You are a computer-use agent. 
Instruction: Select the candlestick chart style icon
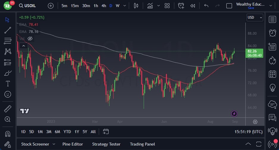click(x=136, y=6)
